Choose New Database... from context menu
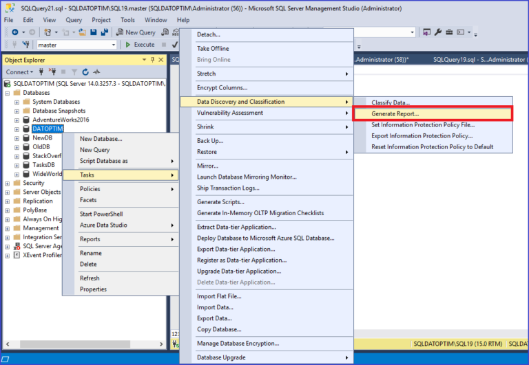The width and height of the screenshot is (529, 365). (x=121, y=139)
